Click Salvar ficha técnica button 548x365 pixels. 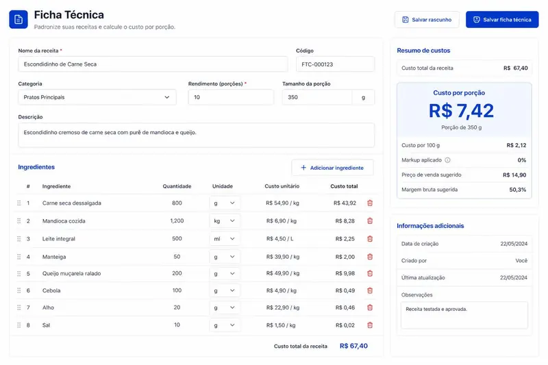click(502, 20)
